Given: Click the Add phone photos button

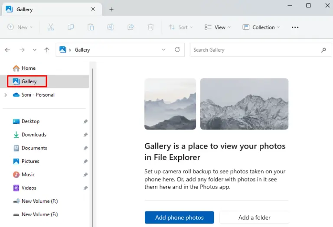Looking at the screenshot, I should [179, 217].
